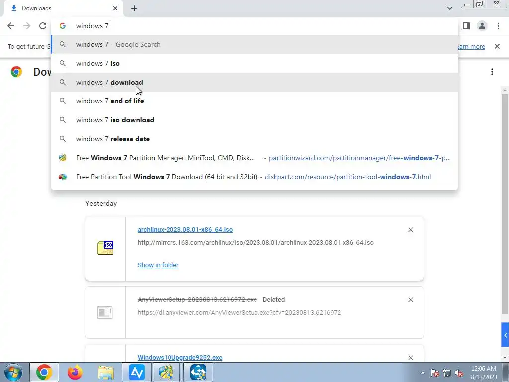This screenshot has width=509, height=382.
Task: Select the Downloads tab
Action: click(x=63, y=8)
